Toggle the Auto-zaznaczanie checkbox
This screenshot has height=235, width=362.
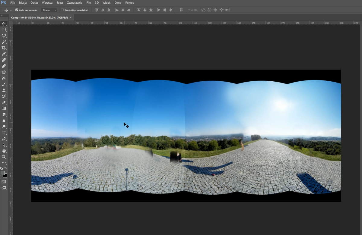point(17,10)
